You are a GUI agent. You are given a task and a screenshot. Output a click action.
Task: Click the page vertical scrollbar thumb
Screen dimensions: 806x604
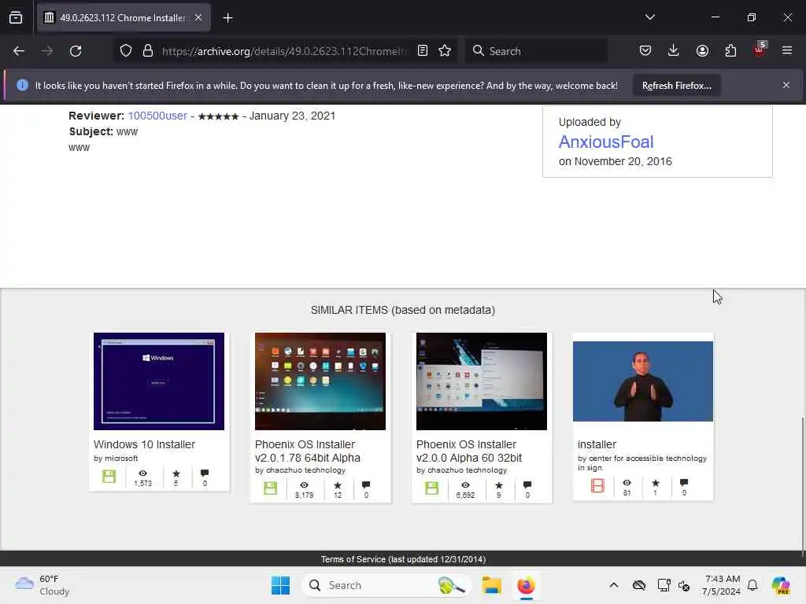802,487
